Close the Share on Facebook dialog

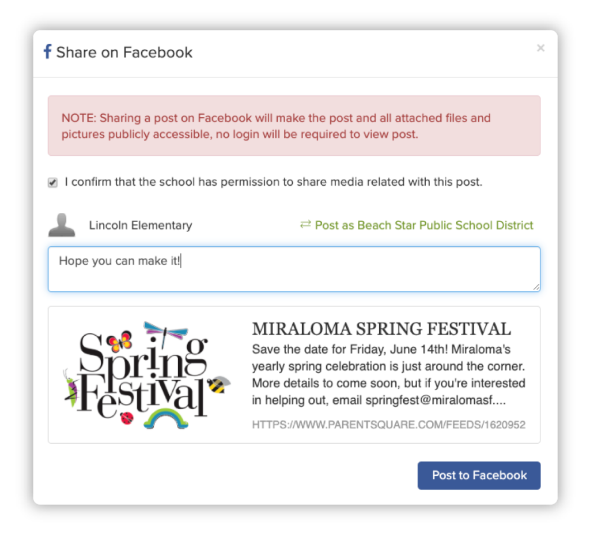540,48
